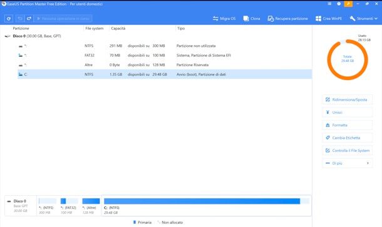The height and width of the screenshot is (227, 382).
Task: Click the File system column header
Action: 95,29
